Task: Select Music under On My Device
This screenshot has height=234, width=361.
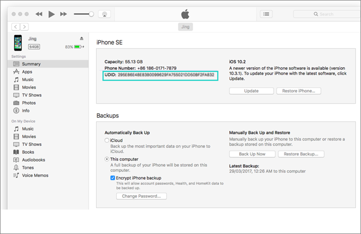Action: 48,129
